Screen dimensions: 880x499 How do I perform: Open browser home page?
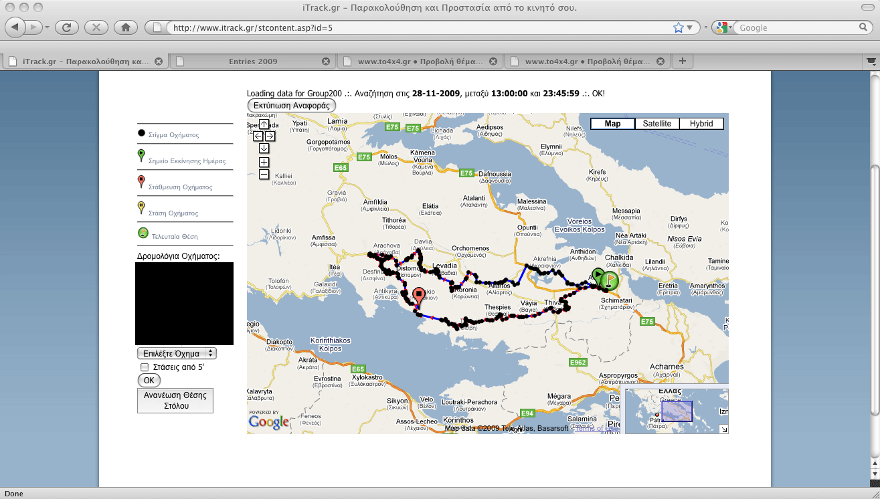point(126,27)
